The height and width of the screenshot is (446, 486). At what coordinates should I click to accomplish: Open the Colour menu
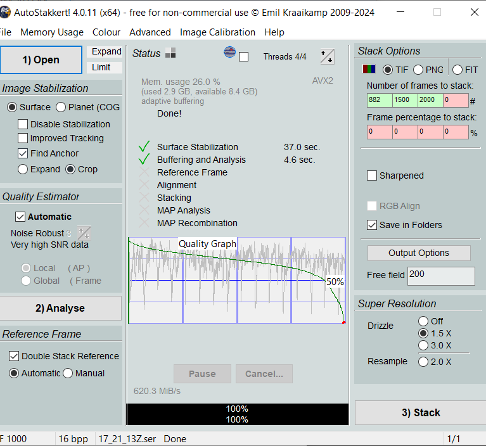(x=106, y=32)
